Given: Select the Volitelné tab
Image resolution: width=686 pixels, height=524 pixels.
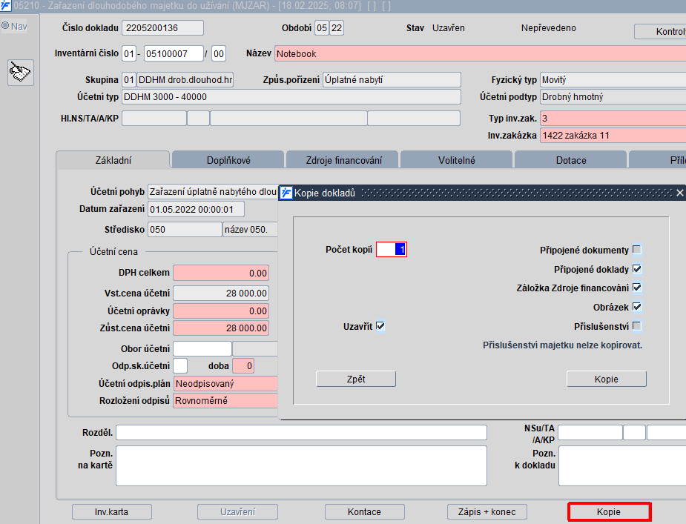Looking at the screenshot, I should point(457,160).
